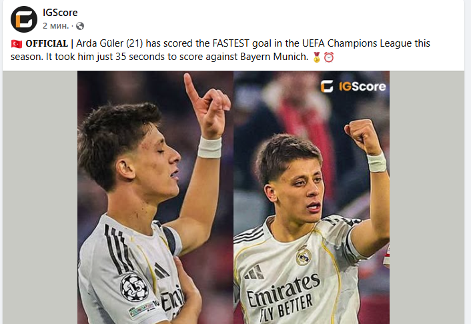Click the IGScore watermark text in photo
The image size is (471, 324).
tap(362, 87)
